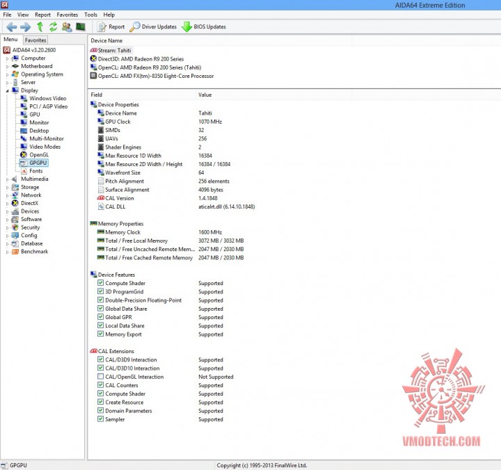Toggle the CAL/D3D9 Interaction checkbox
501x470 pixels.
click(100, 359)
